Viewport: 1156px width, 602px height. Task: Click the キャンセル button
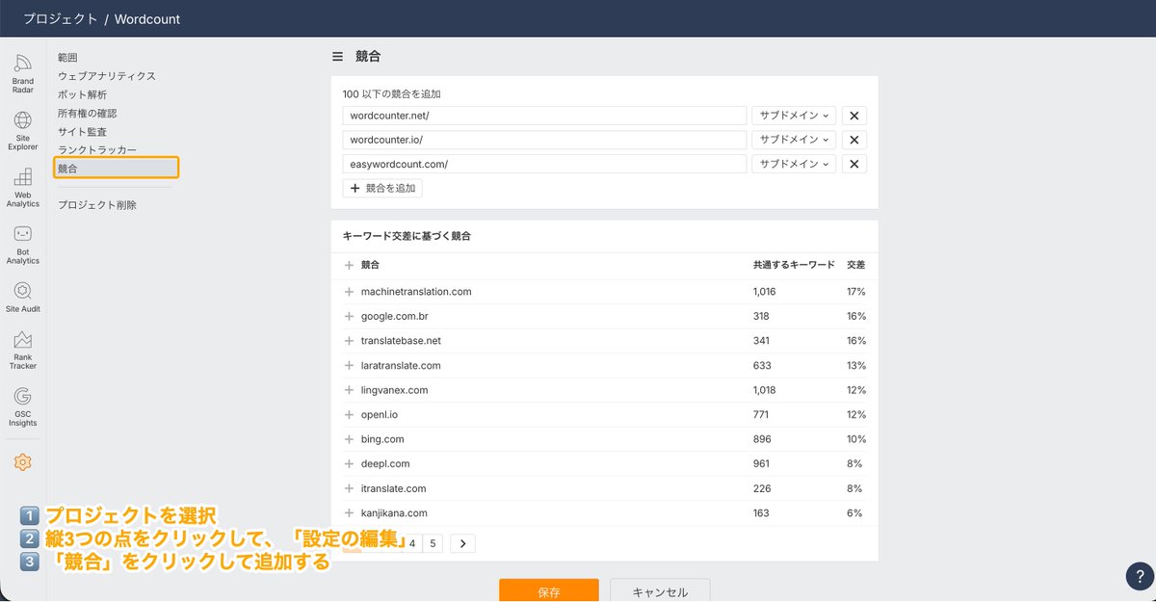(660, 590)
